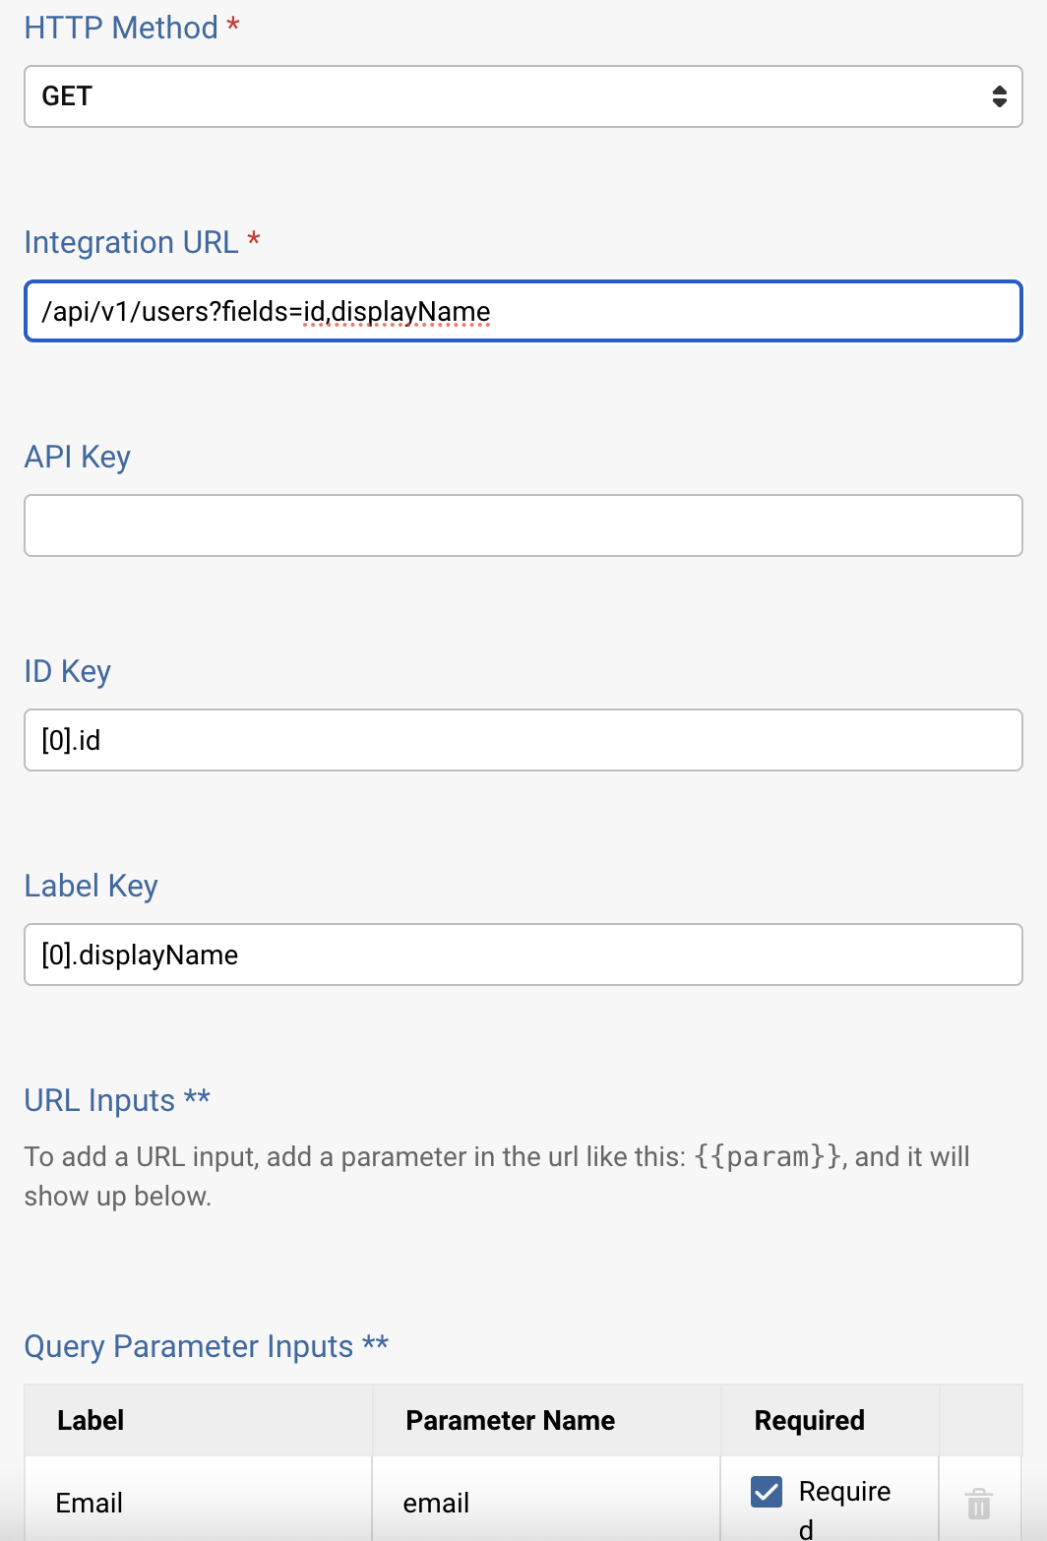The width and height of the screenshot is (1047, 1541).
Task: Click the Integration URL field label
Action: [x=131, y=242]
